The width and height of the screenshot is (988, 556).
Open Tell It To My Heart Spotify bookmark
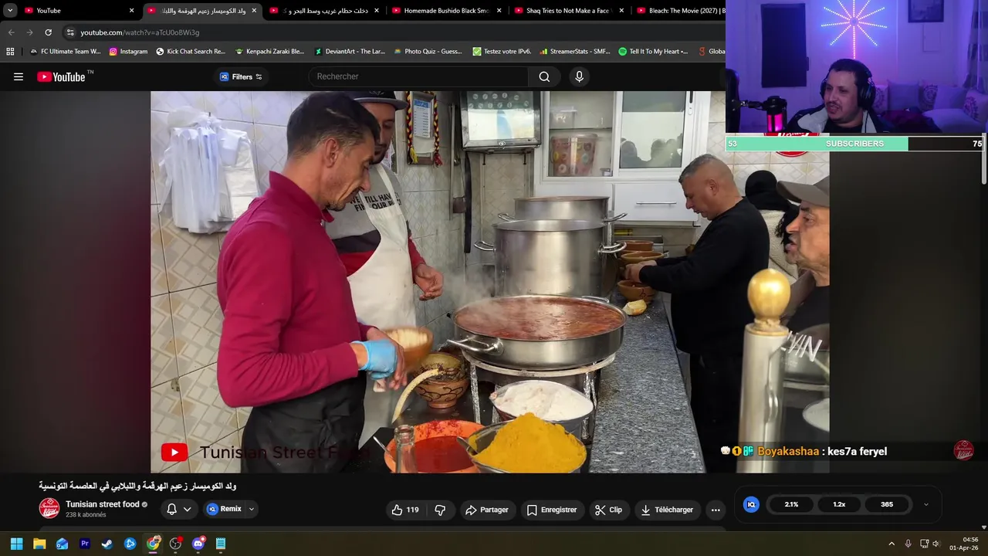[654, 52]
